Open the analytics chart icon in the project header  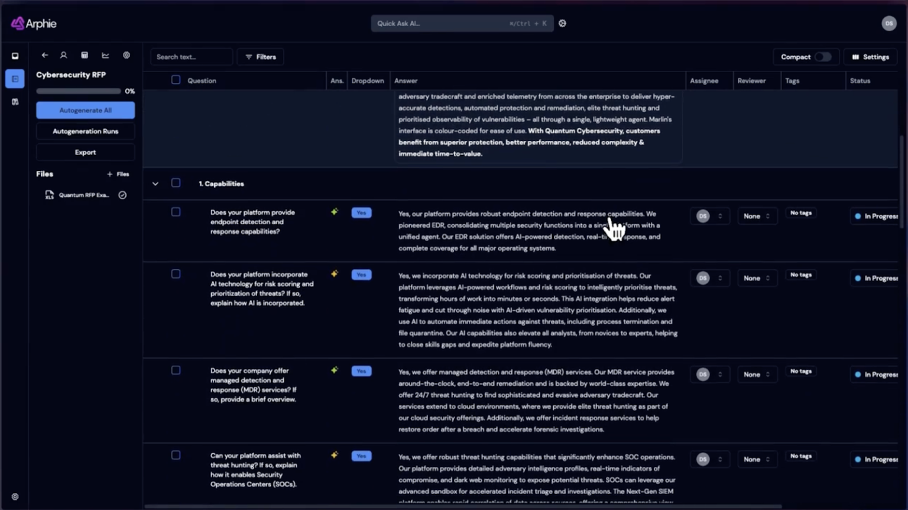(105, 55)
